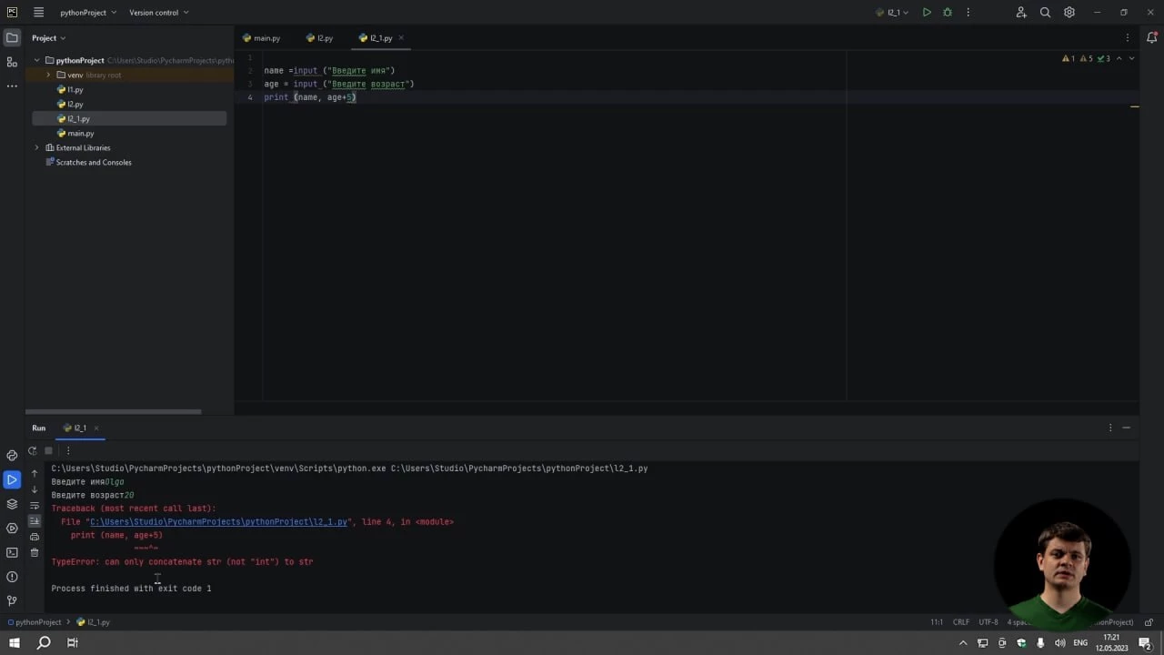Open IDE settings gear
The image size is (1164, 655).
(x=1069, y=12)
